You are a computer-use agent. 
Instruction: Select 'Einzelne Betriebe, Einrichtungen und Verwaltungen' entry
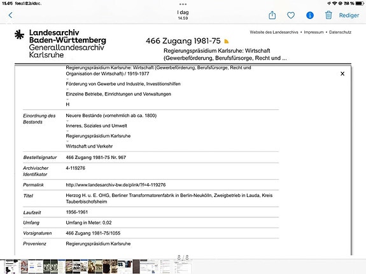pyautogui.click(x=118, y=94)
